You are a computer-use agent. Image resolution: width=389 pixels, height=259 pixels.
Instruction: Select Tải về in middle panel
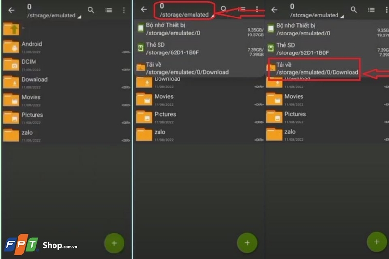coord(199,69)
